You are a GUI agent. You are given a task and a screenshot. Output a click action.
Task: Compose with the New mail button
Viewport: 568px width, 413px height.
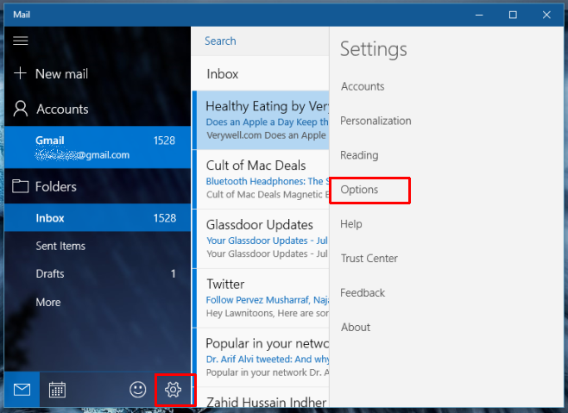[x=98, y=73]
